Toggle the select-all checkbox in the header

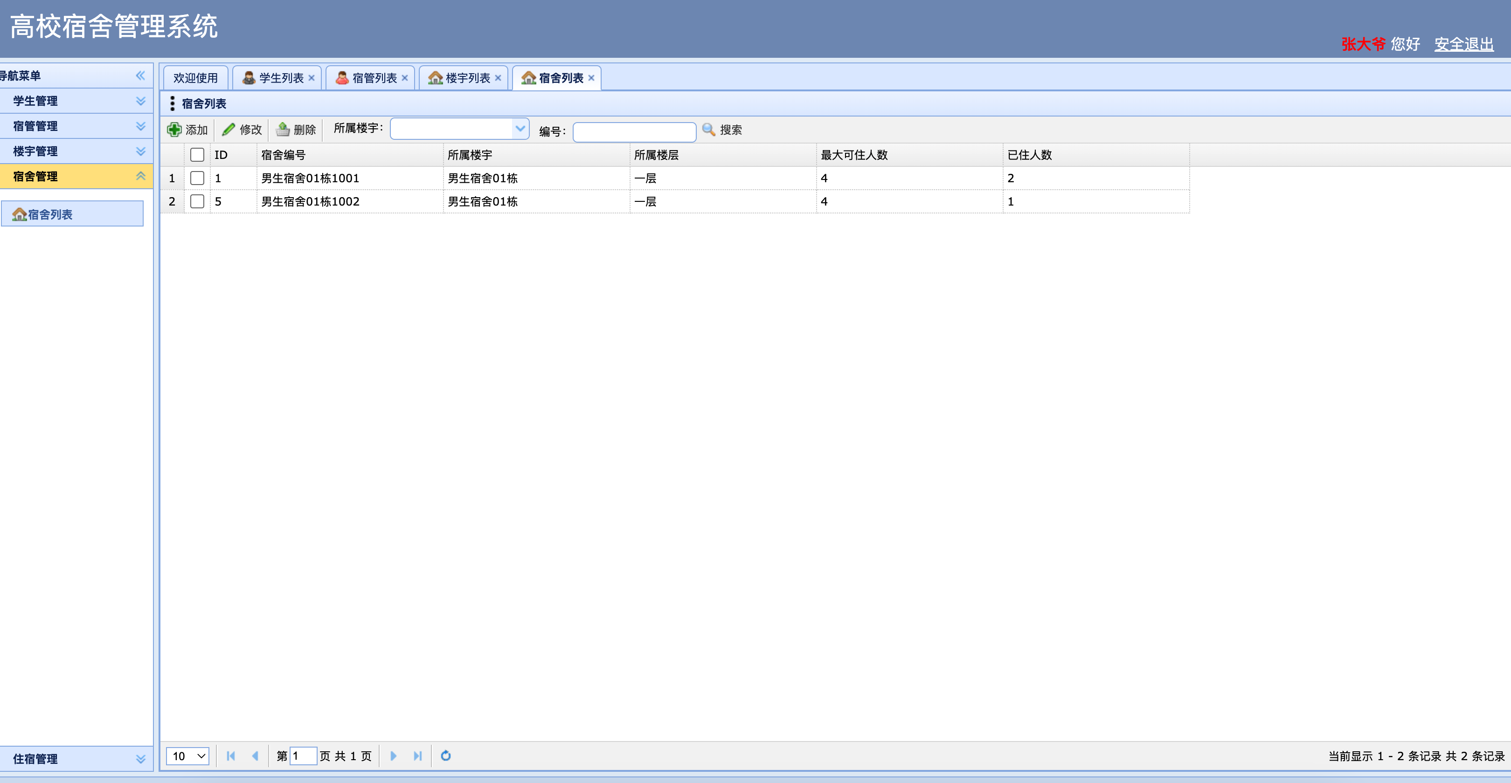pos(197,155)
